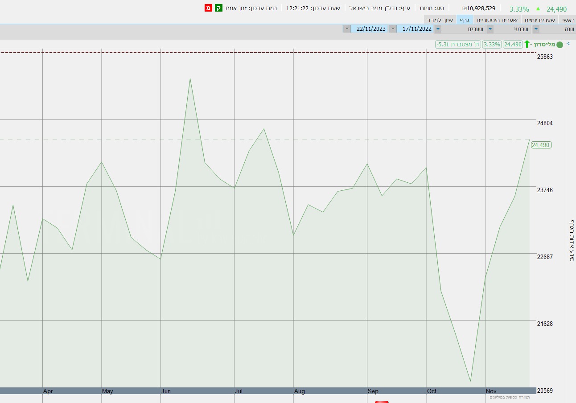Image resolution: width=576 pixels, height=403 pixels.
Task: Click the Aug marker on the time axis
Action: (300, 391)
